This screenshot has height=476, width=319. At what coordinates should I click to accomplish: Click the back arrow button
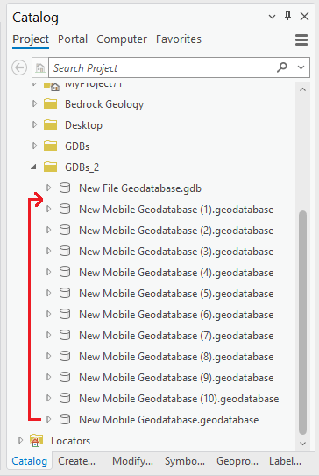click(x=19, y=67)
